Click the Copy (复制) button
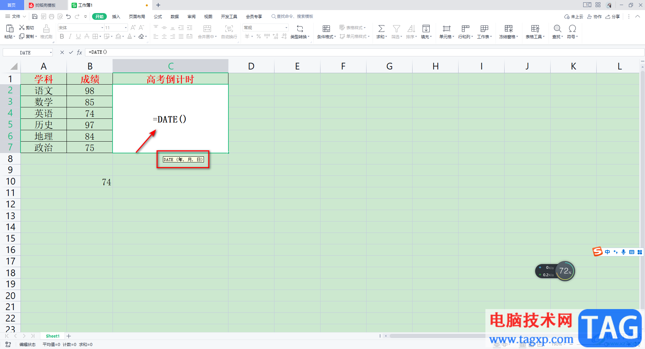 (x=28, y=36)
